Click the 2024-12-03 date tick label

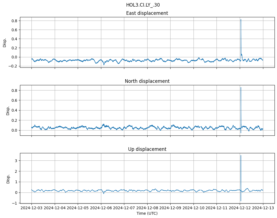[31, 208]
